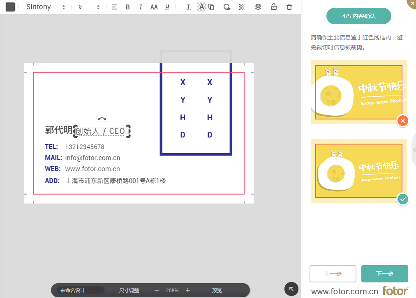This screenshot has width=416, height=298.
Task: Open the text transparency A icon
Action: (201, 7)
